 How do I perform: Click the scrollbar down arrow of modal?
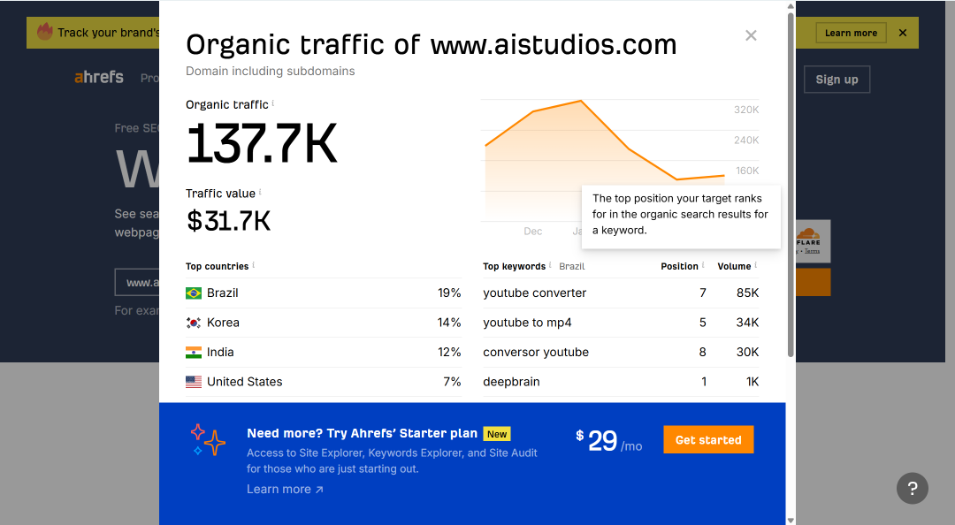pos(791,520)
